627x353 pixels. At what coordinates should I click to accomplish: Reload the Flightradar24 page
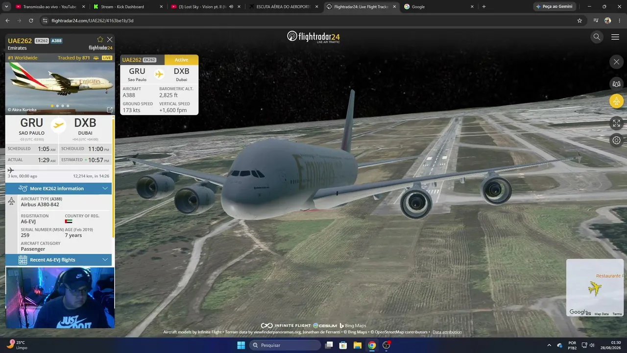[31, 21]
